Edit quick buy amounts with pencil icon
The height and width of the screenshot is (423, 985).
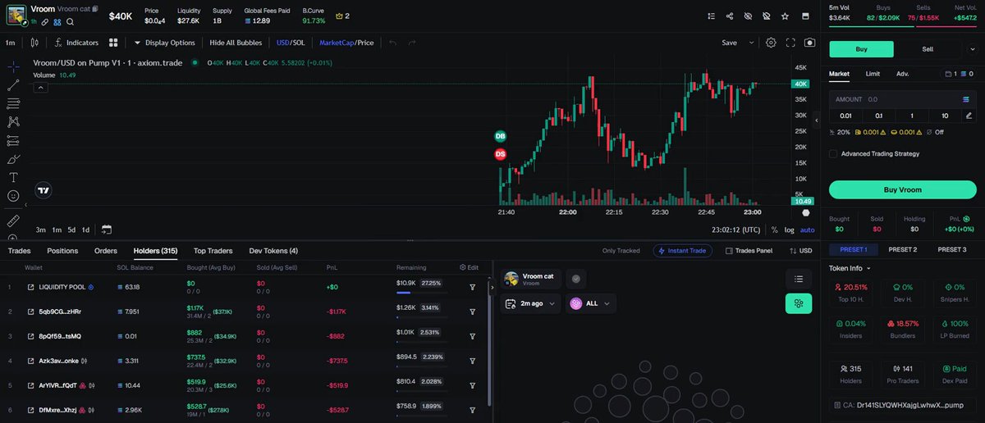tap(969, 116)
